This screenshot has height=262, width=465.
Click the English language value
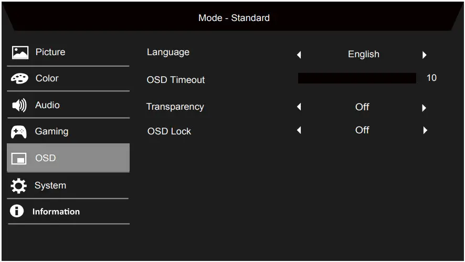pos(363,54)
